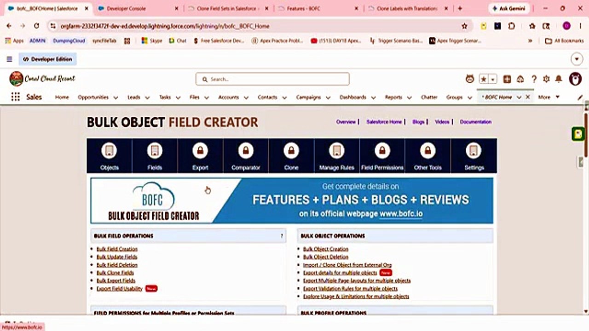Image resolution: width=589 pixels, height=331 pixels.
Task: Open the Salesforce Setup gear menu
Action: point(546,79)
